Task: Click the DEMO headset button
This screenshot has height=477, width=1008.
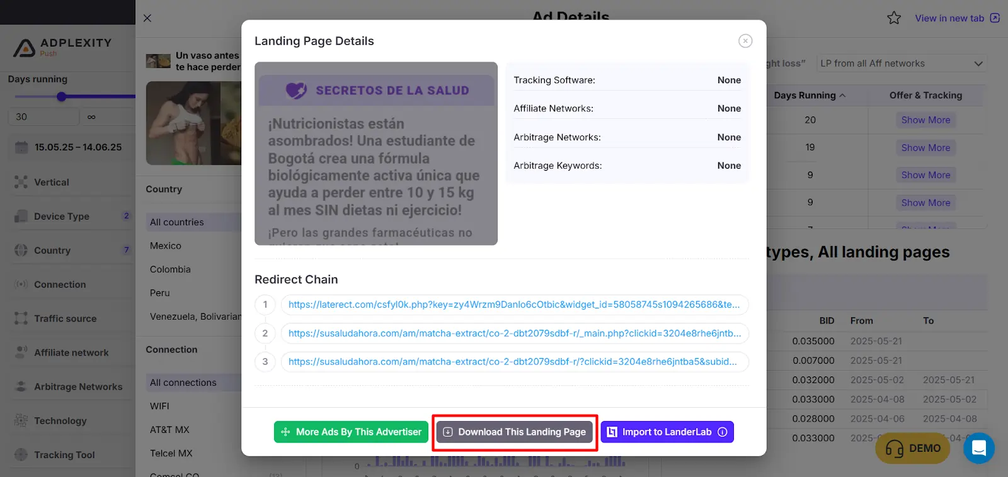Action: (x=913, y=448)
